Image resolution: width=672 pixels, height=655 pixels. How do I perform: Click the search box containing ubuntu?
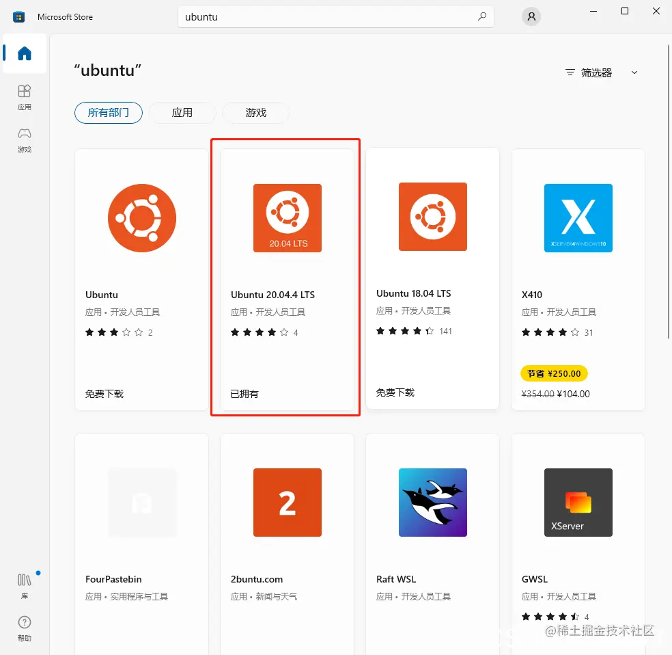tap(335, 16)
